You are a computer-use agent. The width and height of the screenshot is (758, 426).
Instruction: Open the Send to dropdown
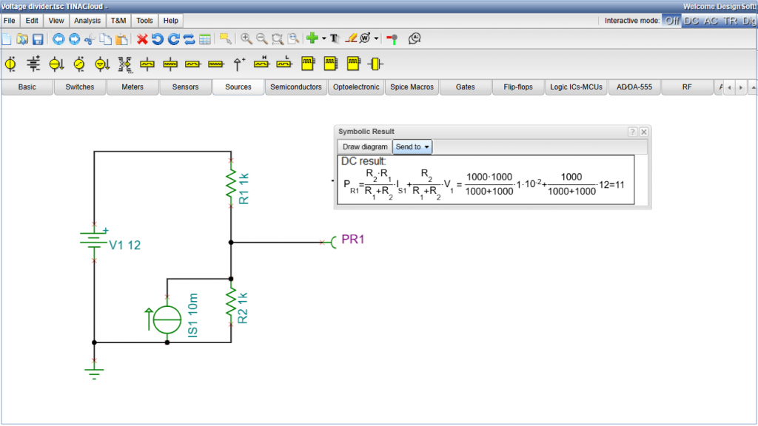pyautogui.click(x=412, y=147)
